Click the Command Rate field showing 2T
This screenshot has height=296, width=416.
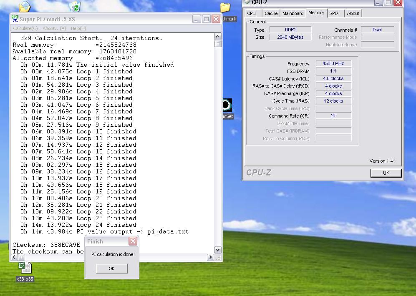pos(333,115)
